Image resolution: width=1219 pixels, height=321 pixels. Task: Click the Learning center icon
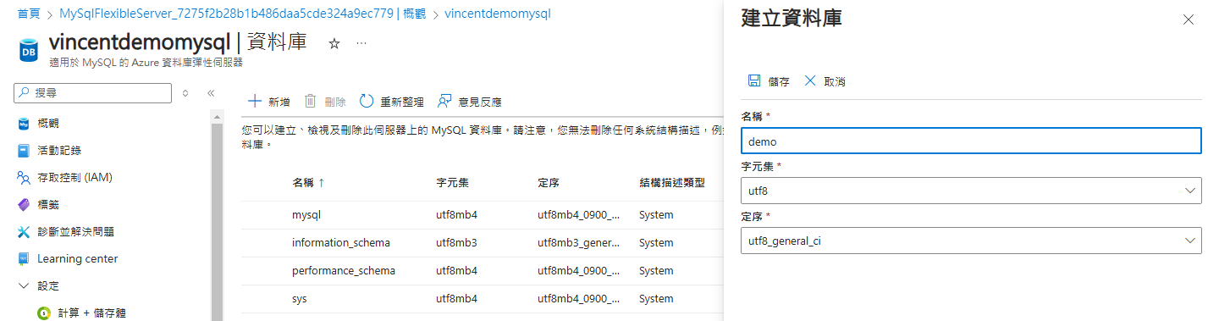24,259
